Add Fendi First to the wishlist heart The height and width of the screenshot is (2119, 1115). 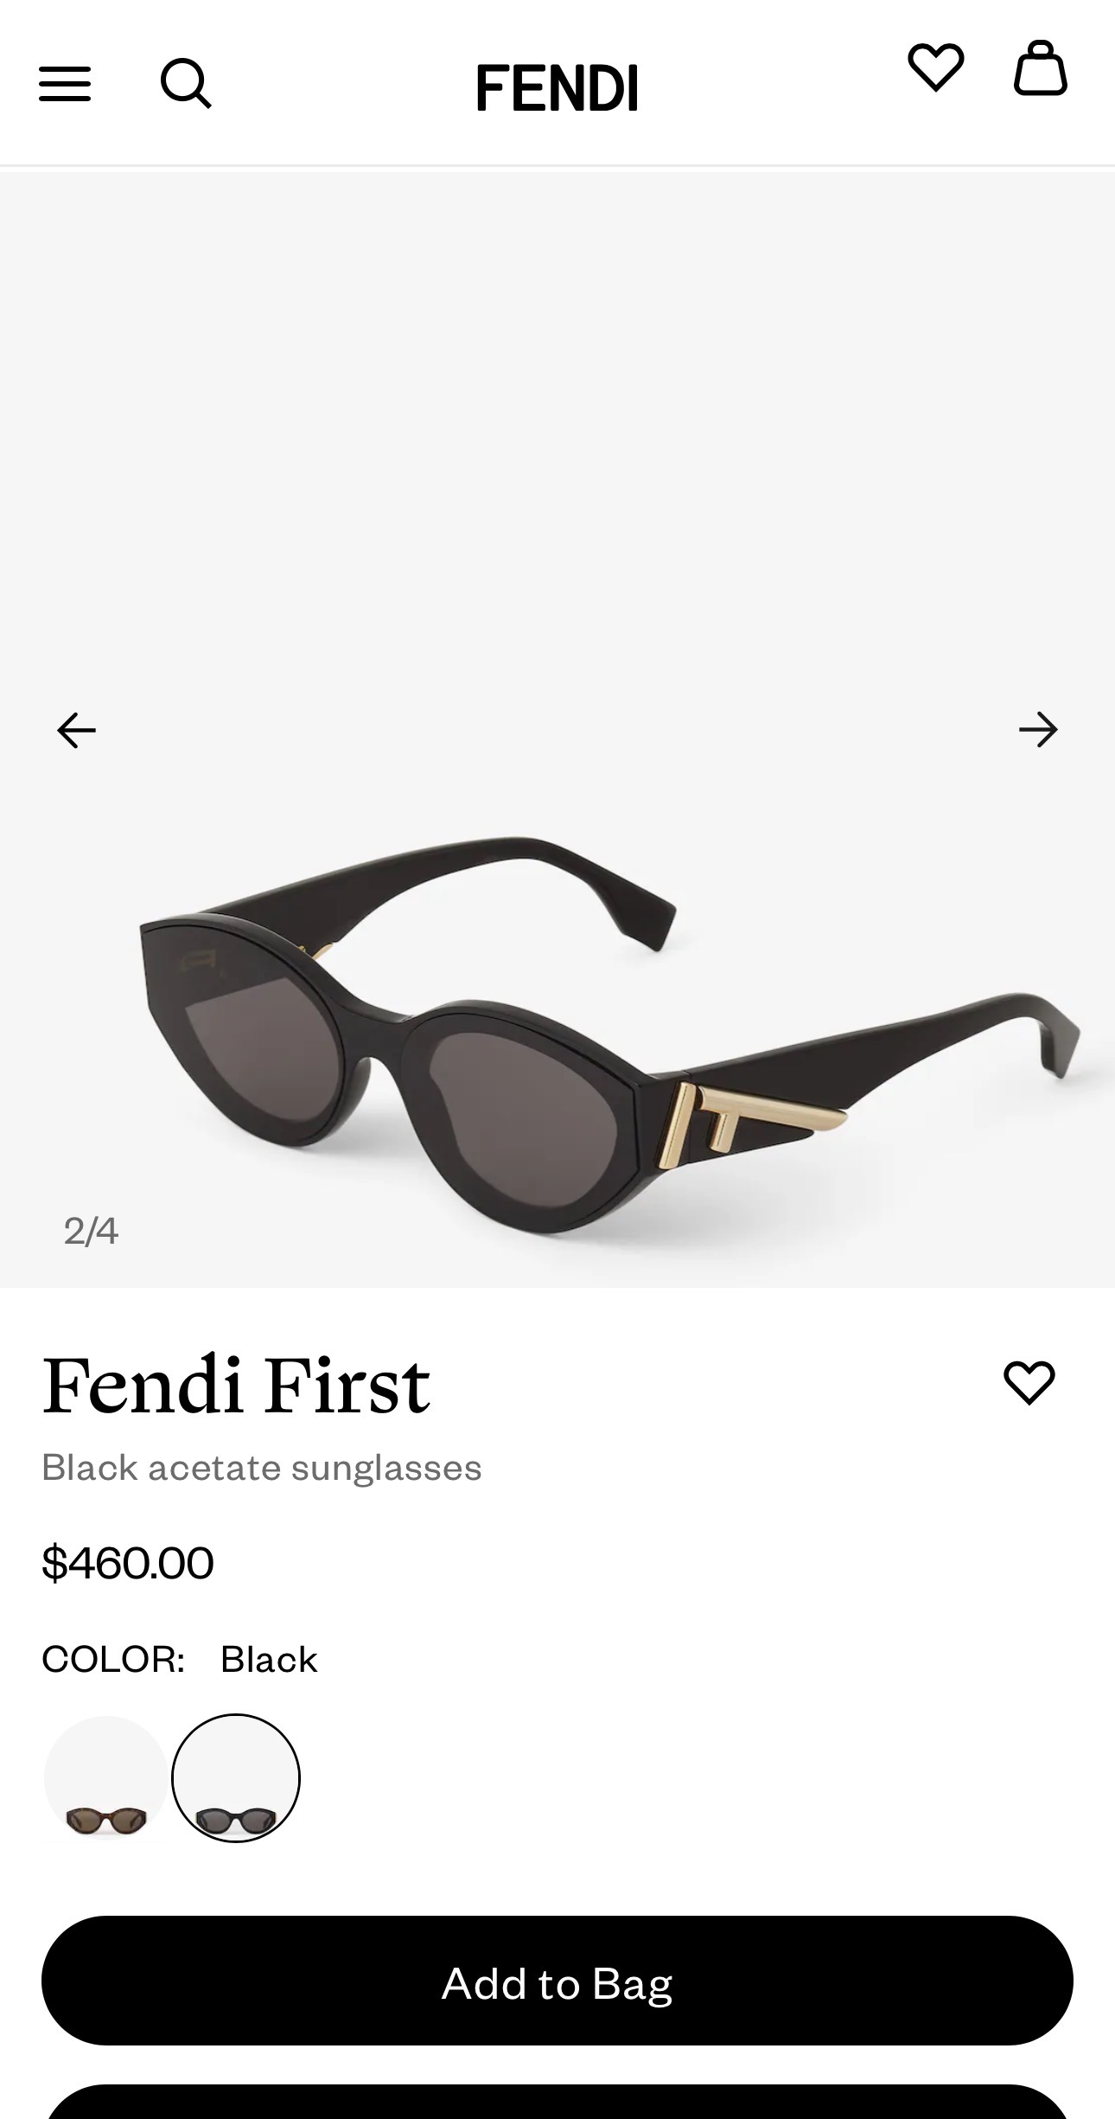[x=1029, y=1382]
